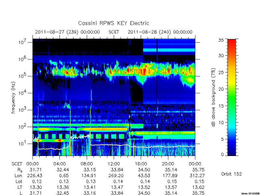Click L value '33.16'
Screen dimensions: 260x195
pos(90,193)
